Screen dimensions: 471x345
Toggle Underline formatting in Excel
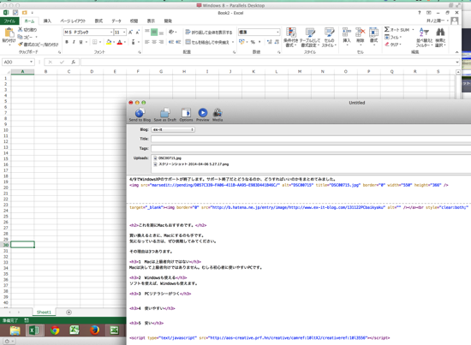pos(80,42)
